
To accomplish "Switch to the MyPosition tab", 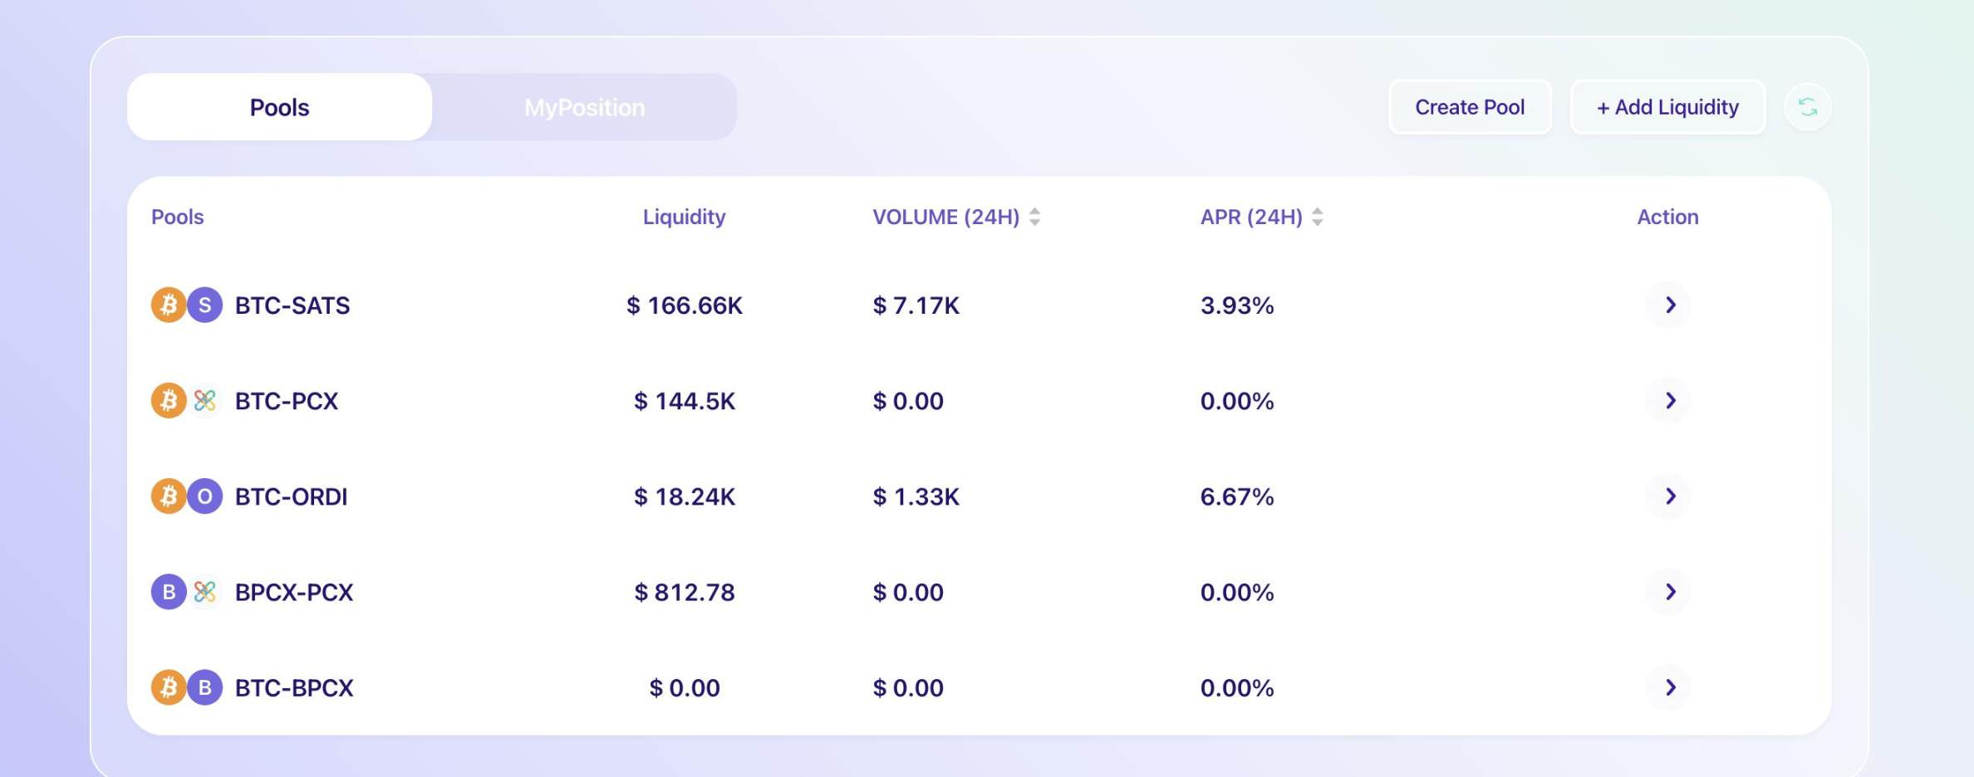I will (584, 107).
